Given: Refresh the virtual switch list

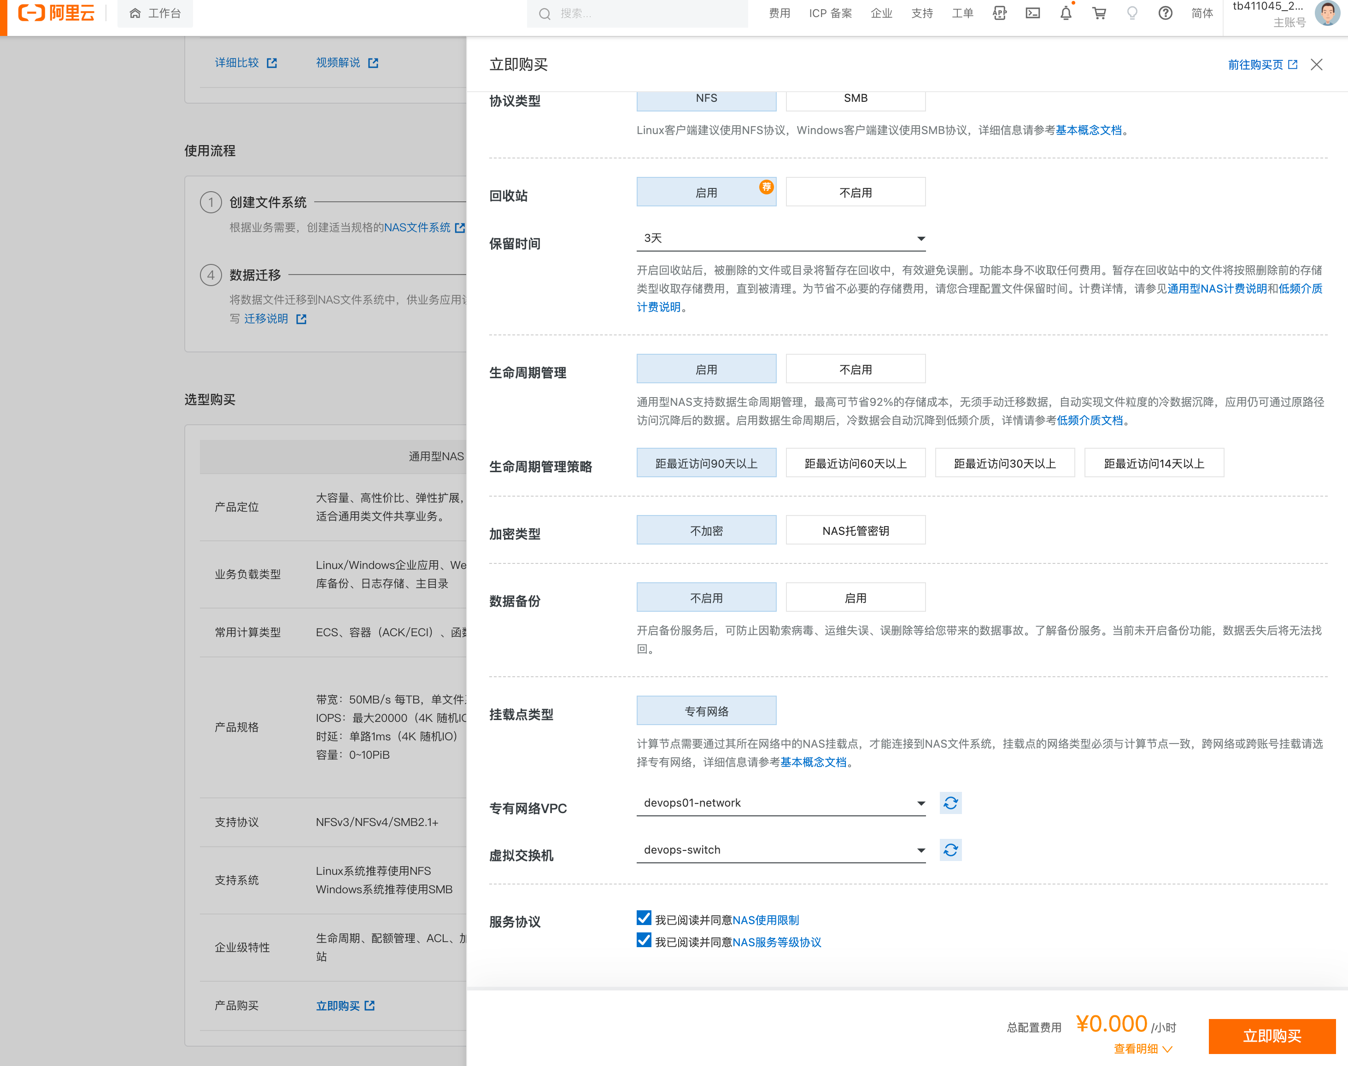Looking at the screenshot, I should point(950,850).
